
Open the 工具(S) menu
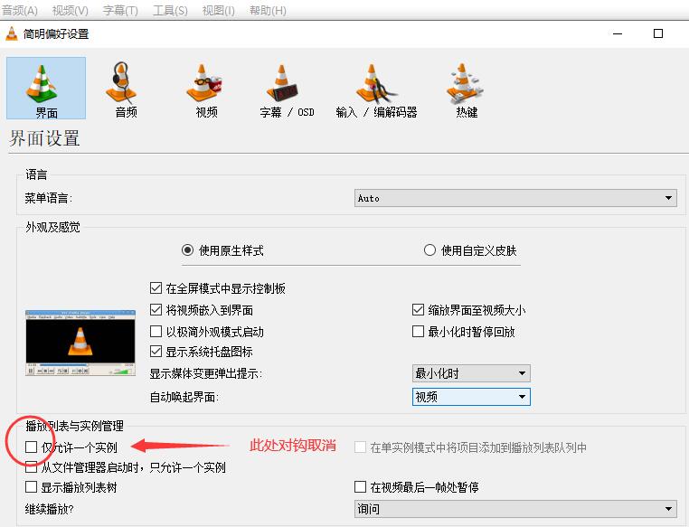coord(170,11)
